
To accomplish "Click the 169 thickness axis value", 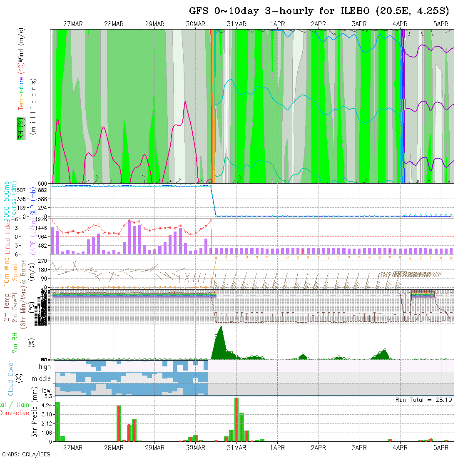I will pos(21,208).
